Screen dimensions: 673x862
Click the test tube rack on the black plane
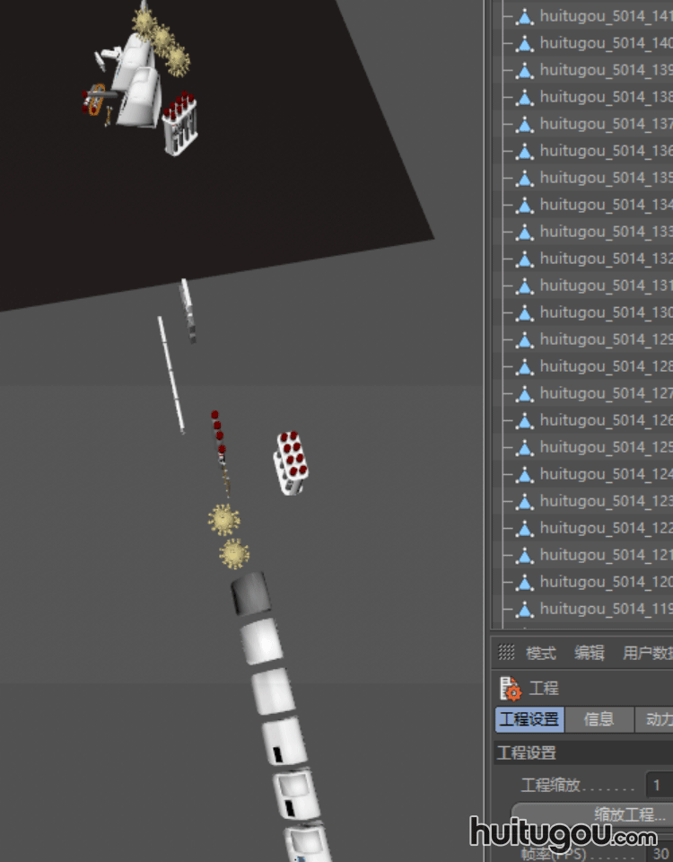[x=179, y=125]
